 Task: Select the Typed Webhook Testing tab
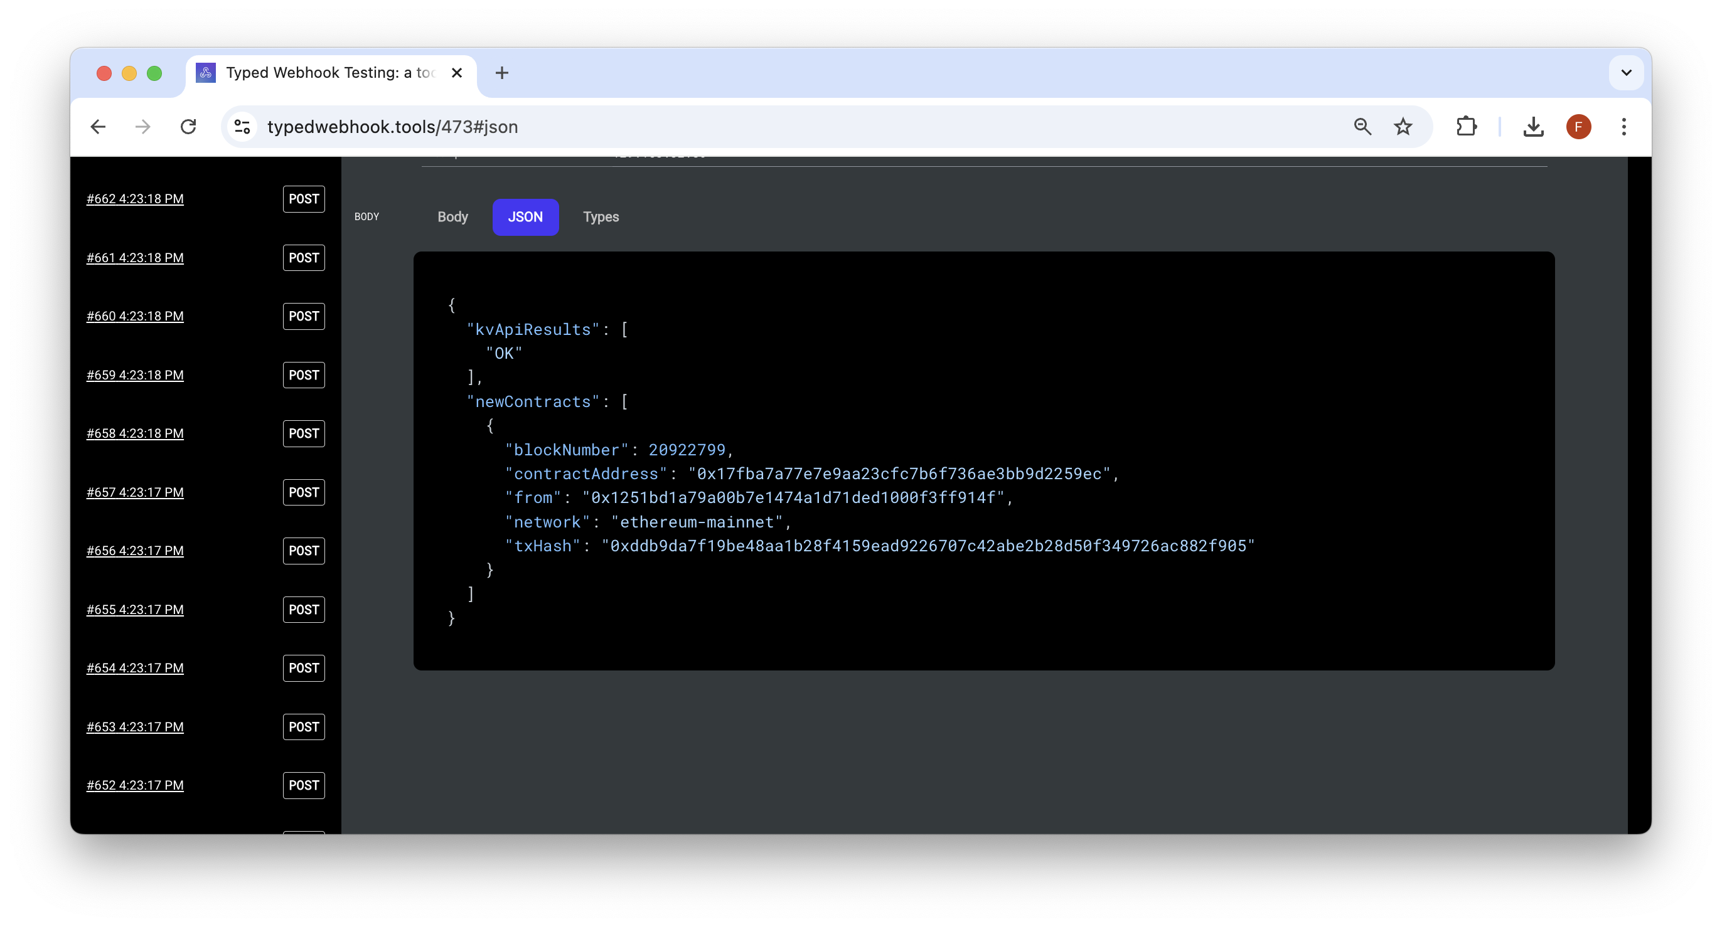[x=331, y=73]
